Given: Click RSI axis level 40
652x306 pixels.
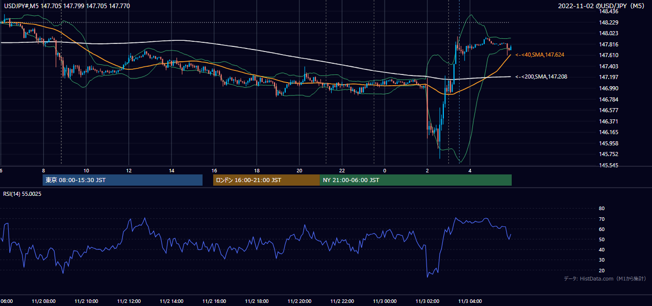Looking at the screenshot, I should click(601, 249).
